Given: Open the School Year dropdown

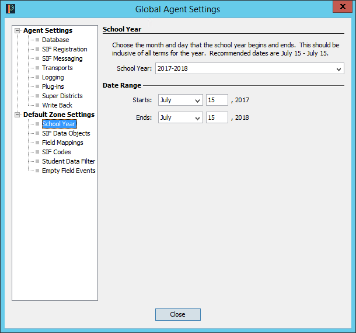Looking at the screenshot, I should (x=250, y=69).
